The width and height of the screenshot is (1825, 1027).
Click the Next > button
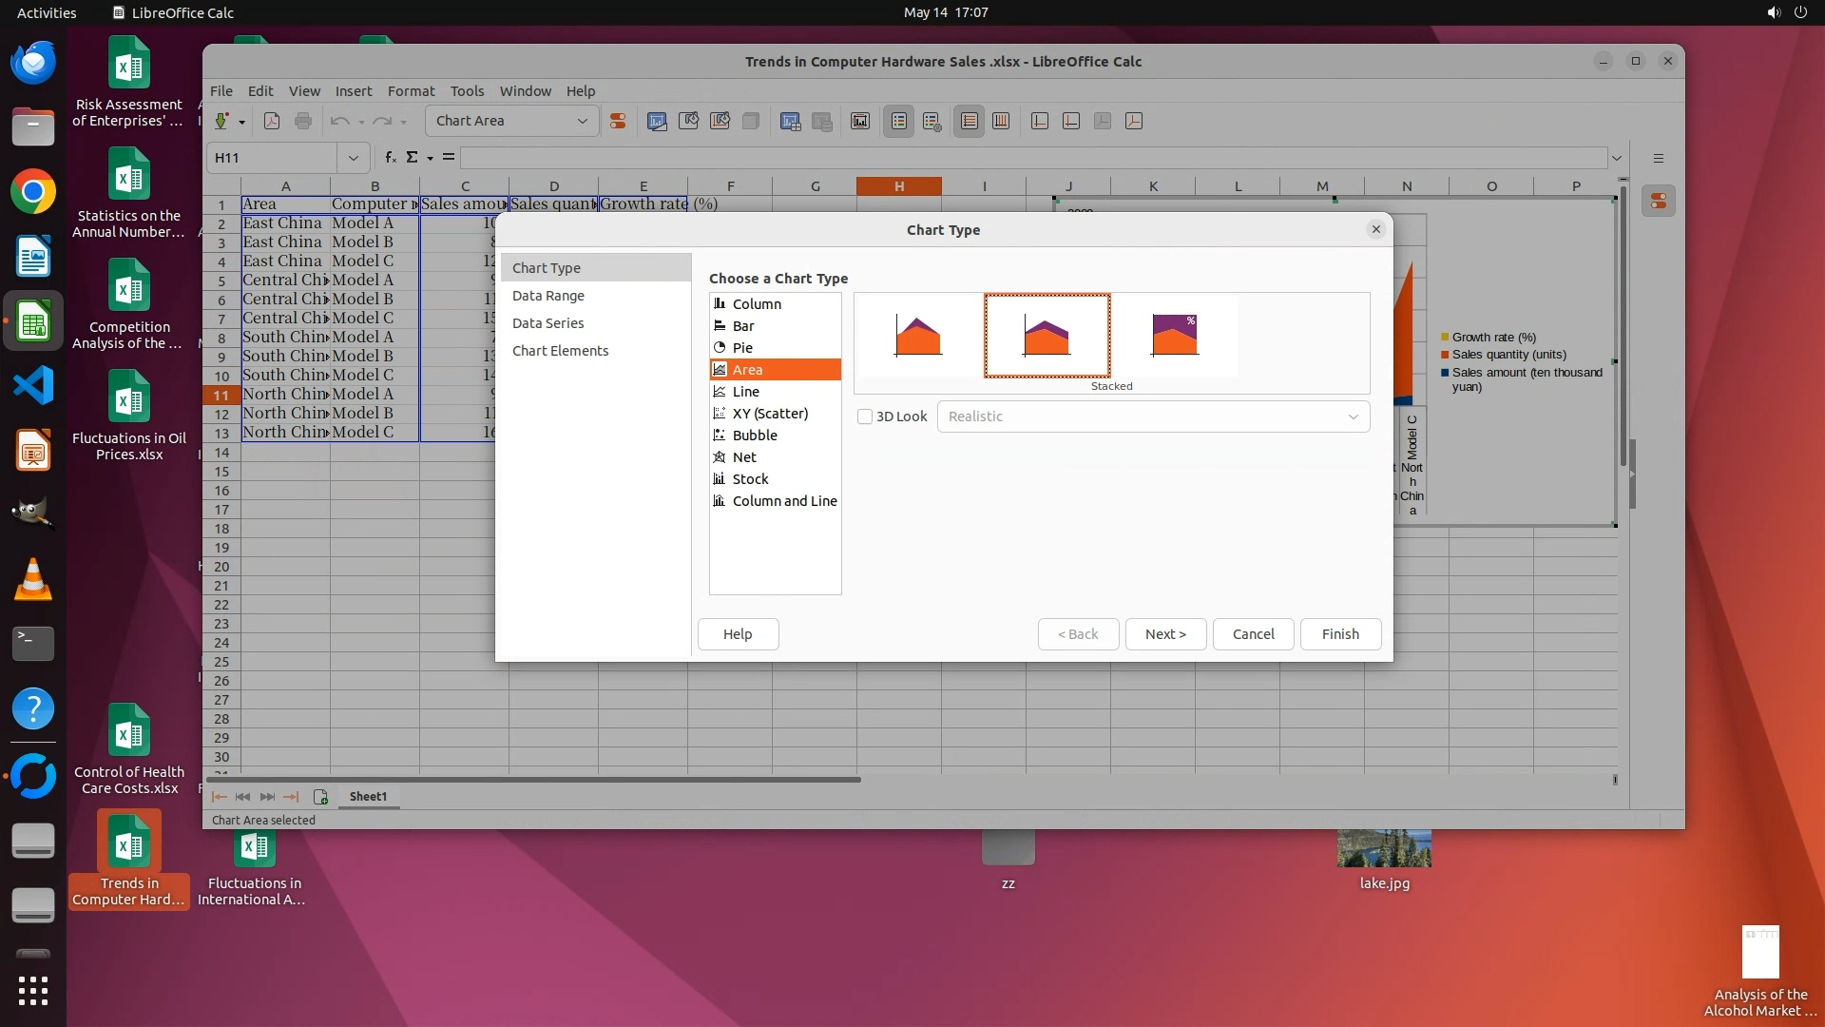1165,634
